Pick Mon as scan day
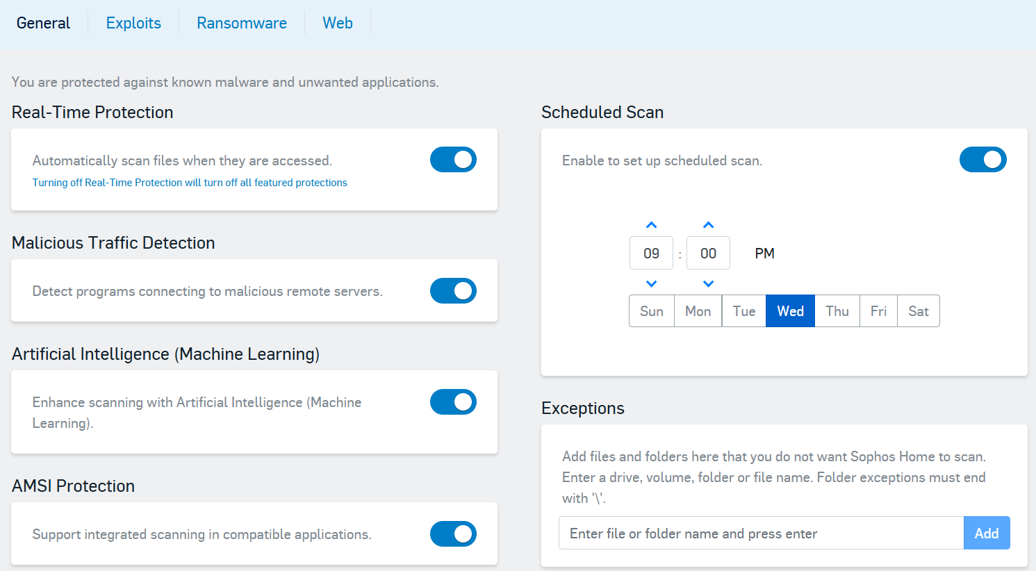This screenshot has height=571, width=1036. coord(698,311)
